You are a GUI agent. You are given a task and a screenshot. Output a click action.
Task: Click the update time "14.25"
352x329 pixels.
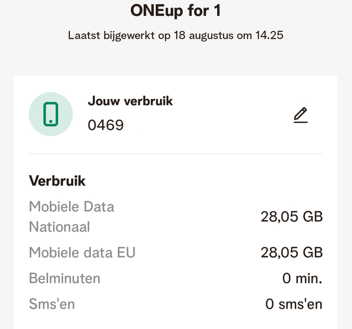pyautogui.click(x=268, y=35)
